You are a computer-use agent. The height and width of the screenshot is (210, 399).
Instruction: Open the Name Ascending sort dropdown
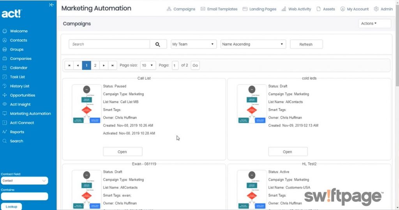point(253,44)
